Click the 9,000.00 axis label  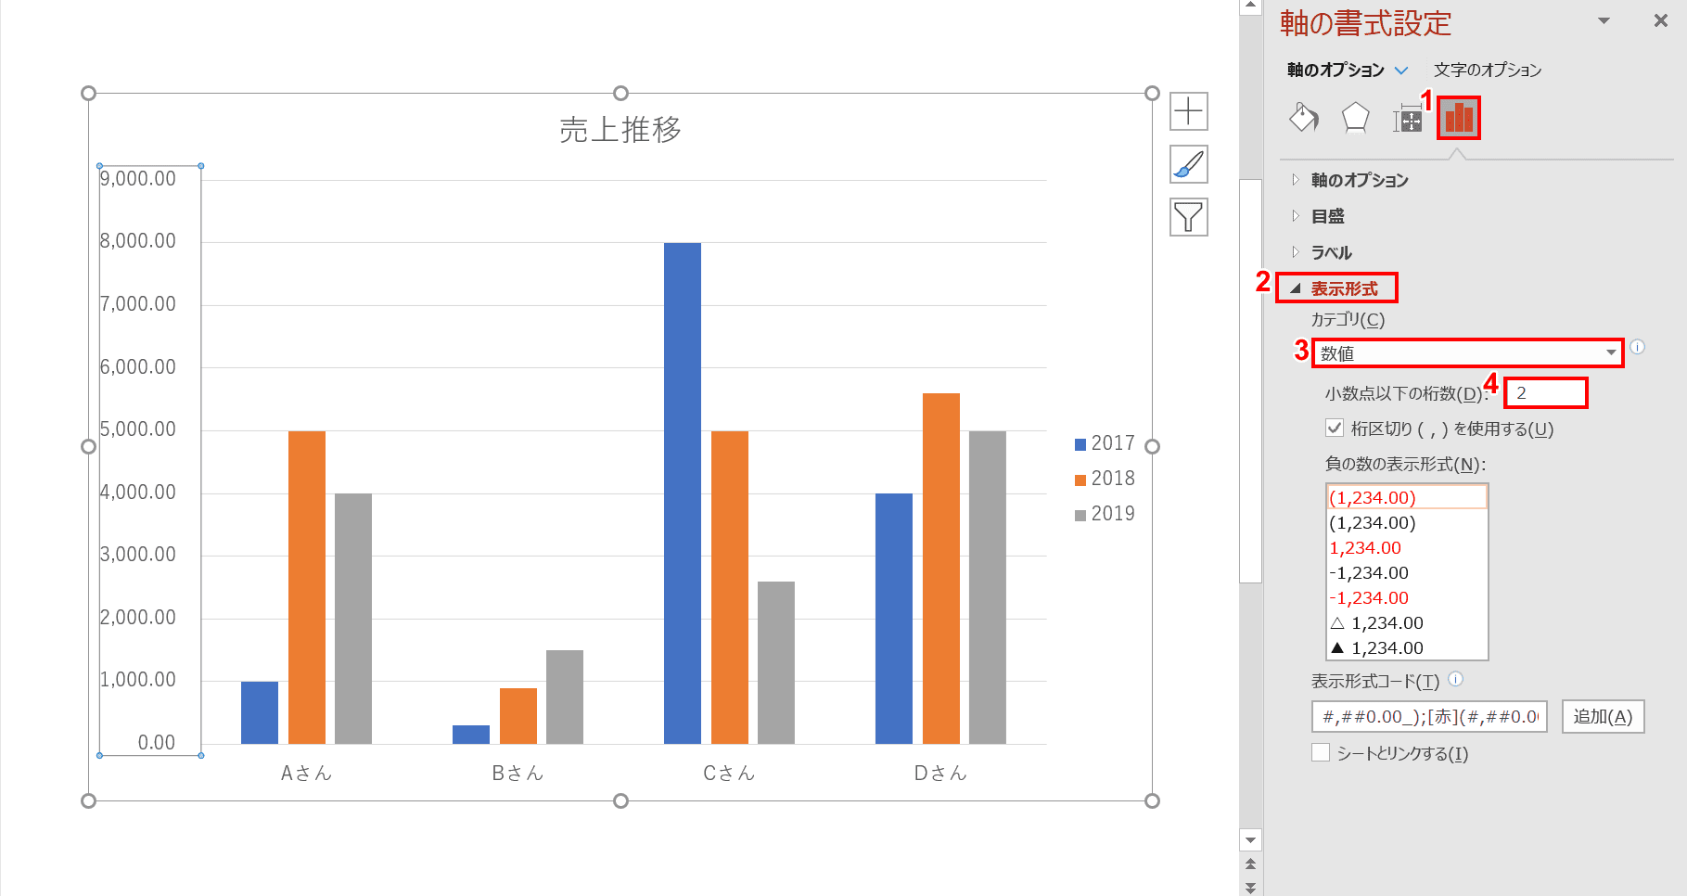pyautogui.click(x=138, y=179)
